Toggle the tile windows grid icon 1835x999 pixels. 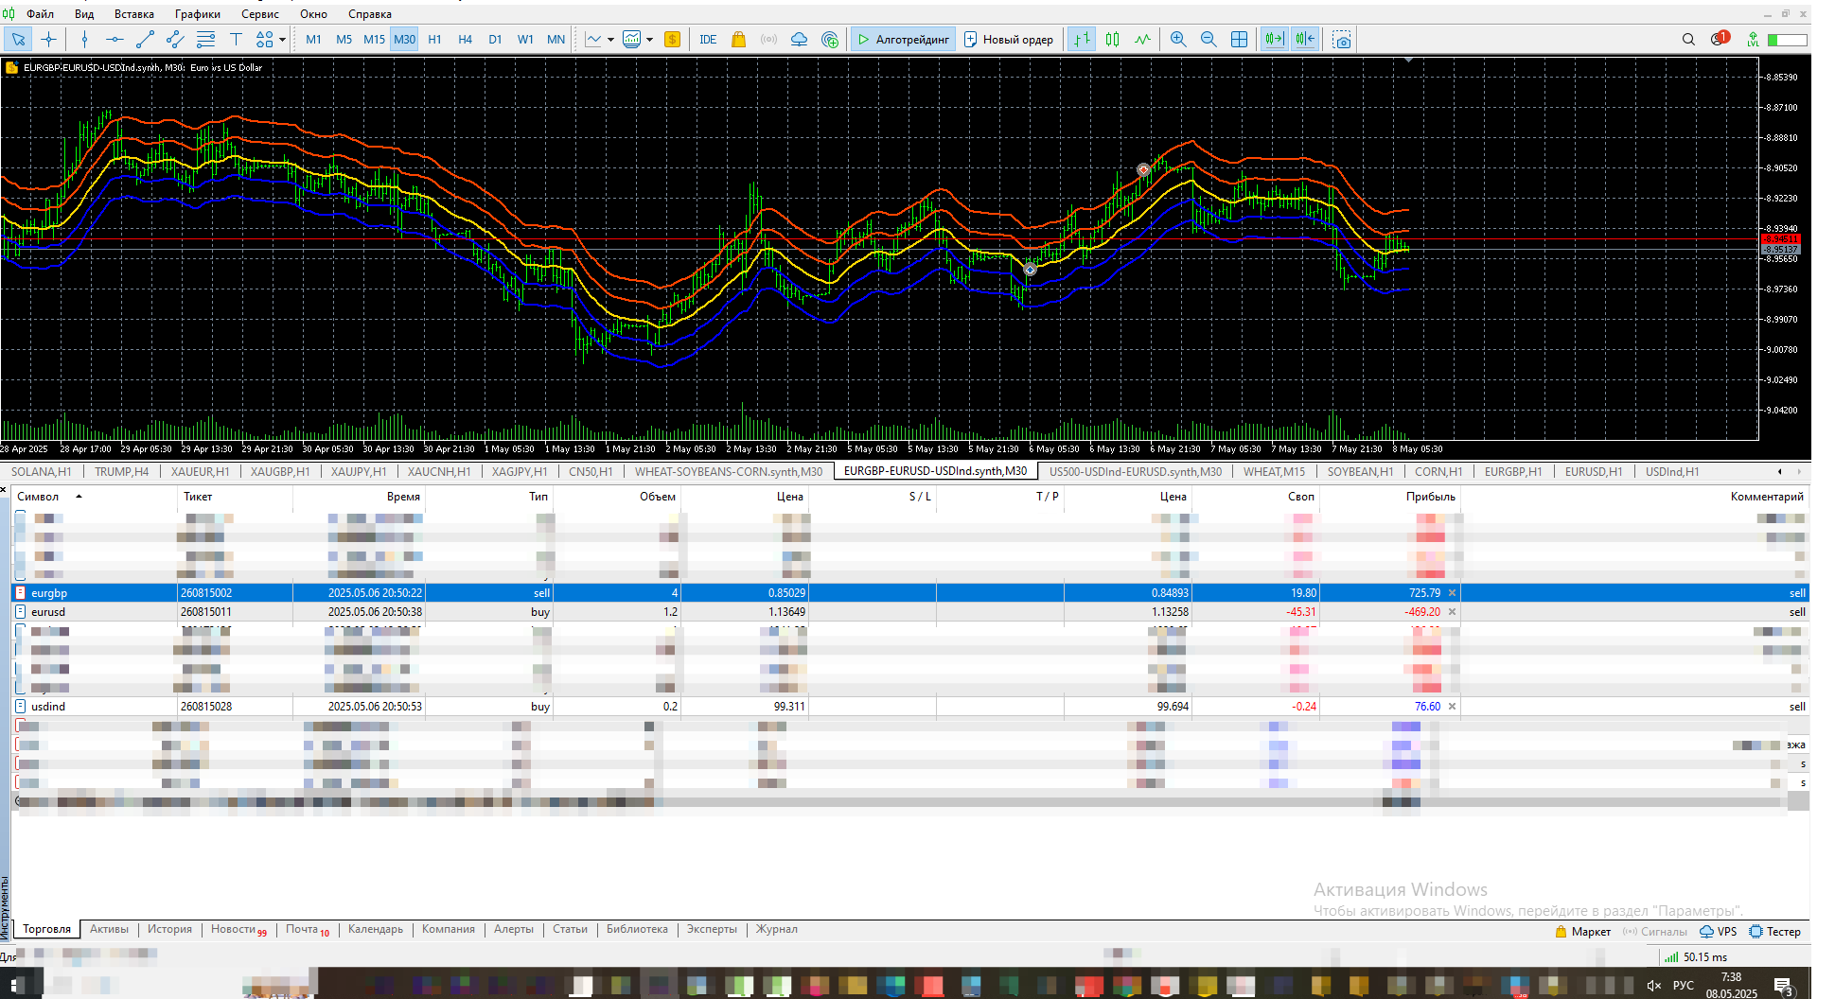(x=1239, y=39)
